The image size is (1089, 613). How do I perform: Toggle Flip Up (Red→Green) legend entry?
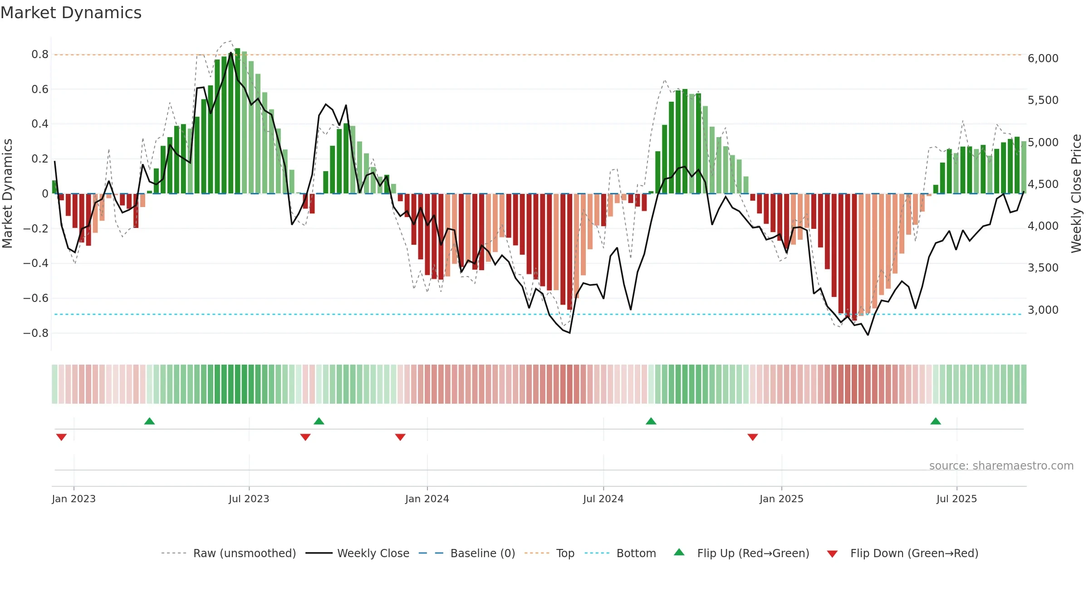741,553
